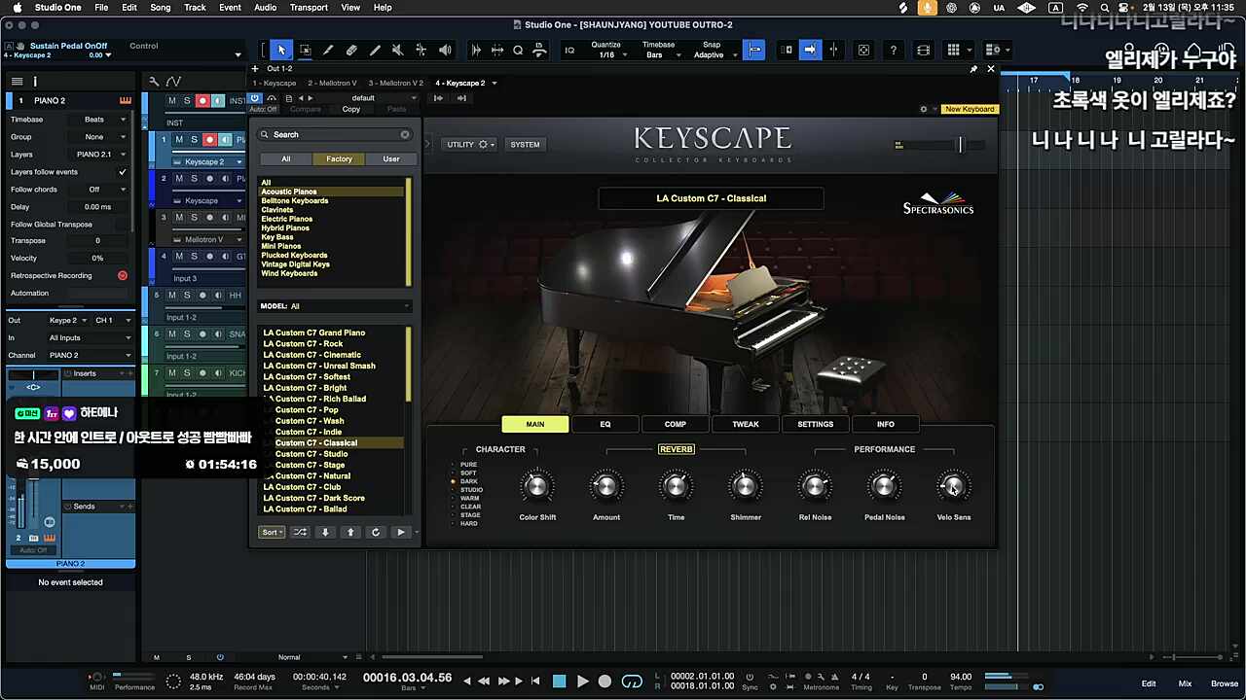
Task: Open the help question mark
Action: coord(894,50)
